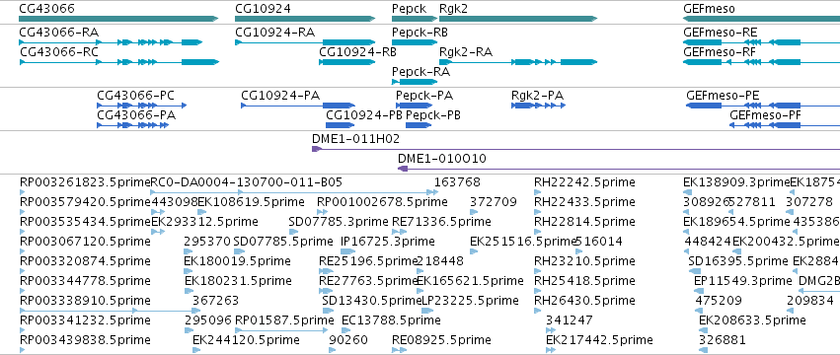Viewport: 840px width, 355px height.
Task: Click the Pepck-RA transcript arrow
Action: 415,82
